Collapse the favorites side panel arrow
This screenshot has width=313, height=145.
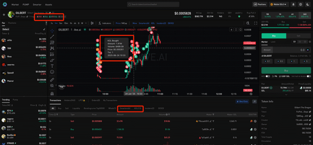pyautogui.click(x=46, y=23)
